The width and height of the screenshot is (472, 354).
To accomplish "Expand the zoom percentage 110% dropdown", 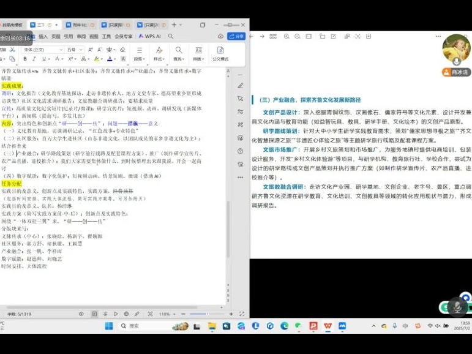I will tap(173, 314).
